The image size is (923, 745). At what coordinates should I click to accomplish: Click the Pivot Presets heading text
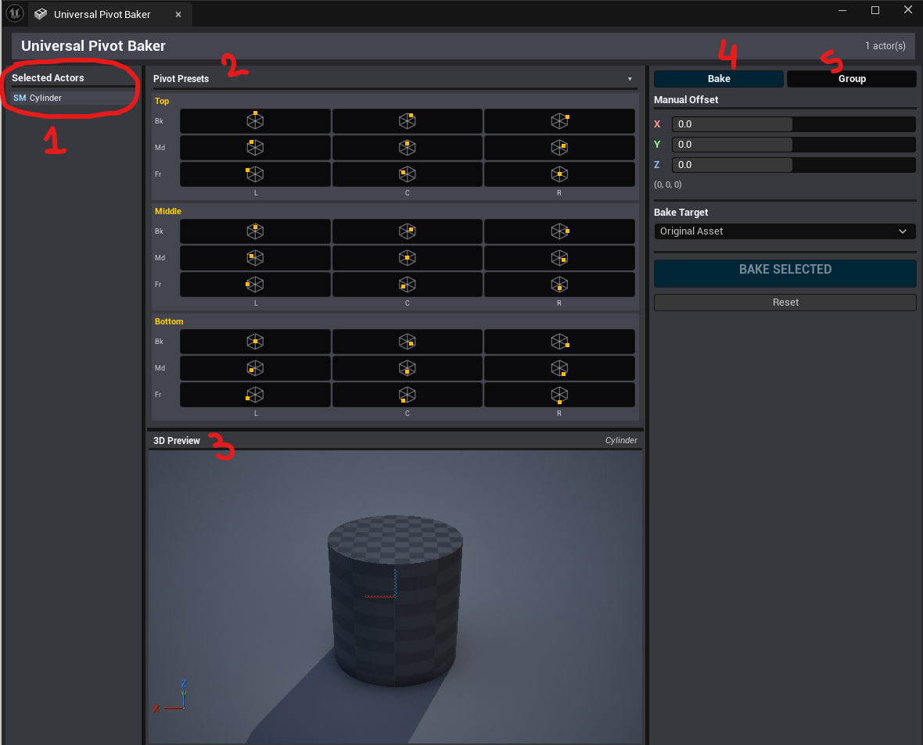(181, 79)
